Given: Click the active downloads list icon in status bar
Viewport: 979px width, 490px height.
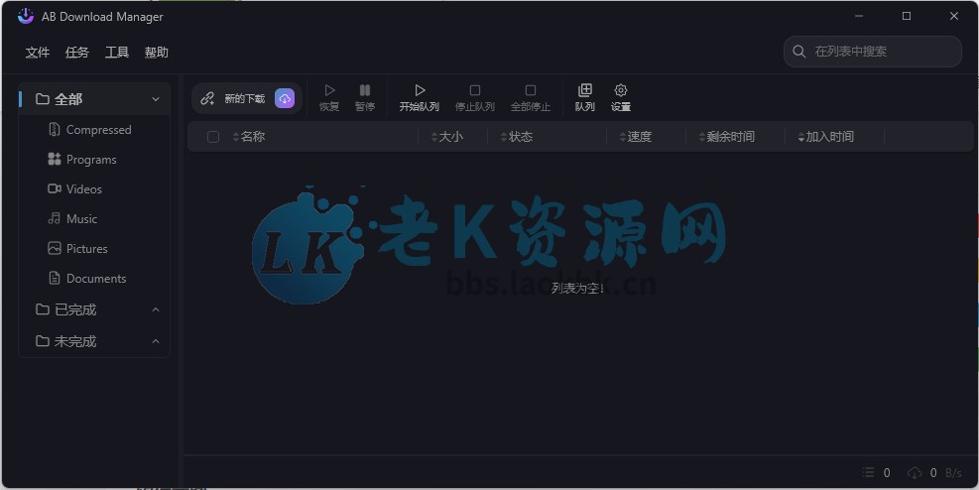Looking at the screenshot, I should [x=869, y=472].
